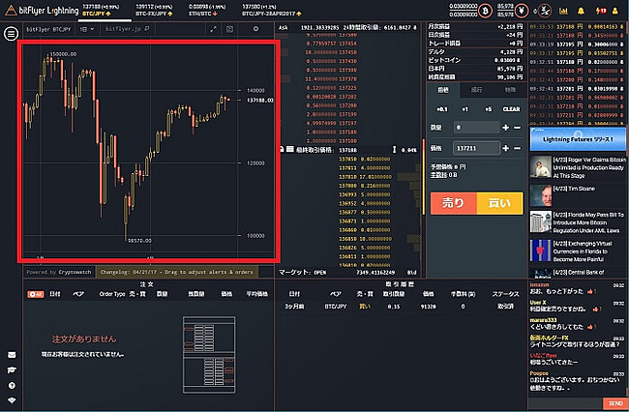Decrease quantity with the minus button
629x412 pixels.
[518, 128]
